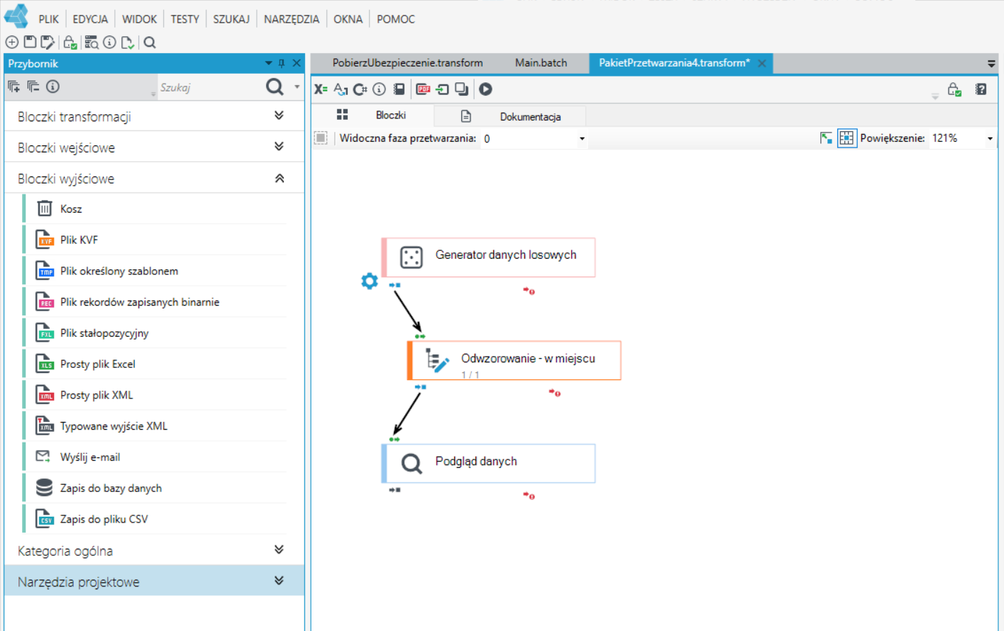Open the Widoczna faza przetwarzania dropdown
Viewport: 1004px width, 631px height.
click(582, 138)
